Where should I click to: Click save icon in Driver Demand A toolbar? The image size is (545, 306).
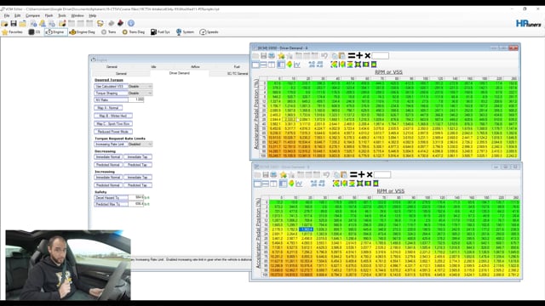tap(263, 56)
